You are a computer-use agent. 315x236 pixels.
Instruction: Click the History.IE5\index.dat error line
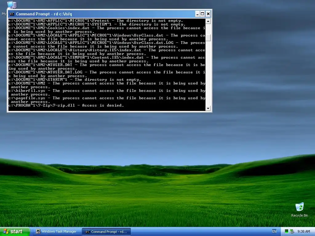point(107,52)
